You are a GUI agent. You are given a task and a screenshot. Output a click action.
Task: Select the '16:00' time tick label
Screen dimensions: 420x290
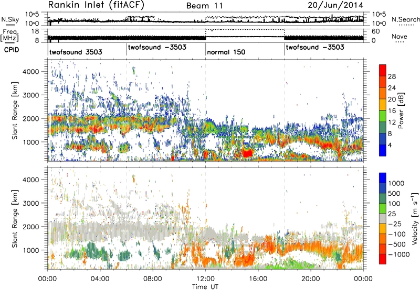tap(258, 279)
